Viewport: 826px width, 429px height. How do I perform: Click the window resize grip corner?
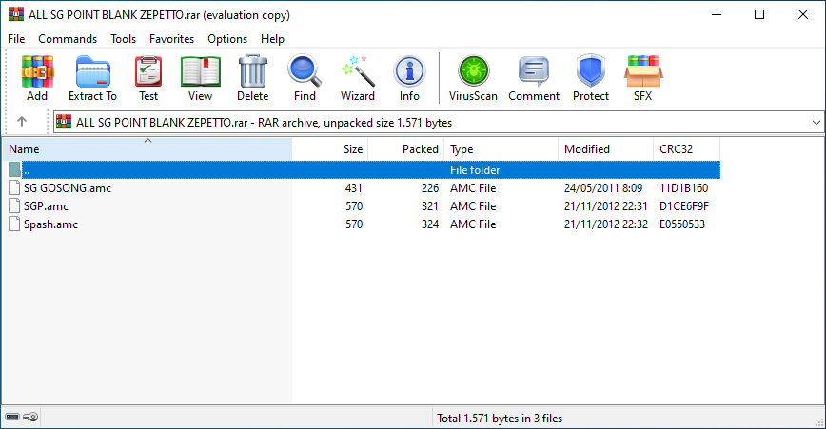[819, 422]
